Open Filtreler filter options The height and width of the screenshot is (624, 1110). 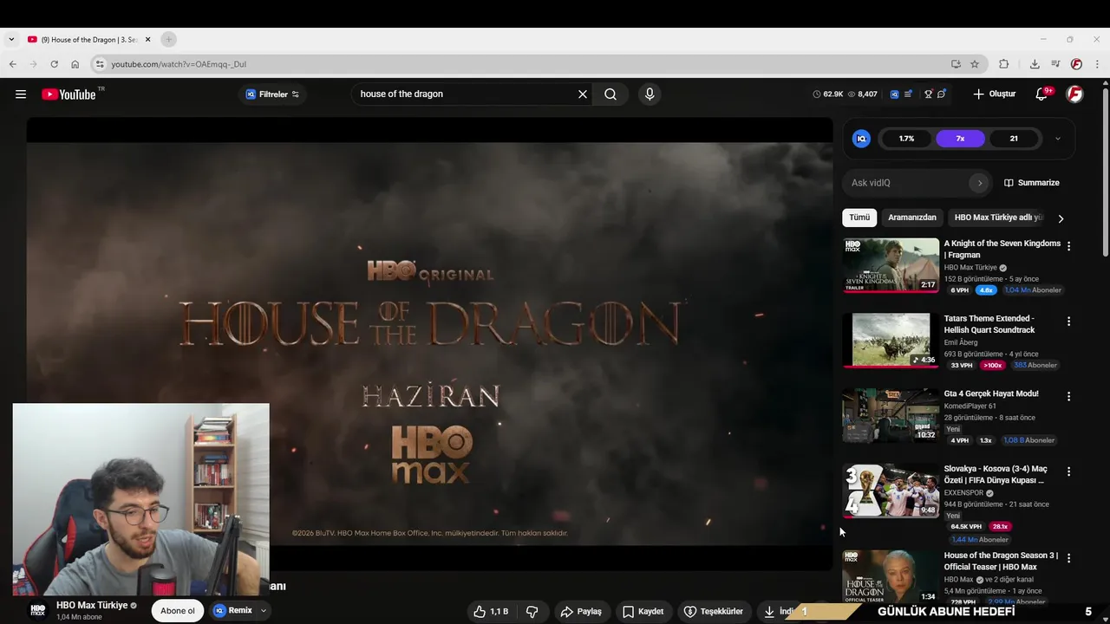[x=272, y=94]
